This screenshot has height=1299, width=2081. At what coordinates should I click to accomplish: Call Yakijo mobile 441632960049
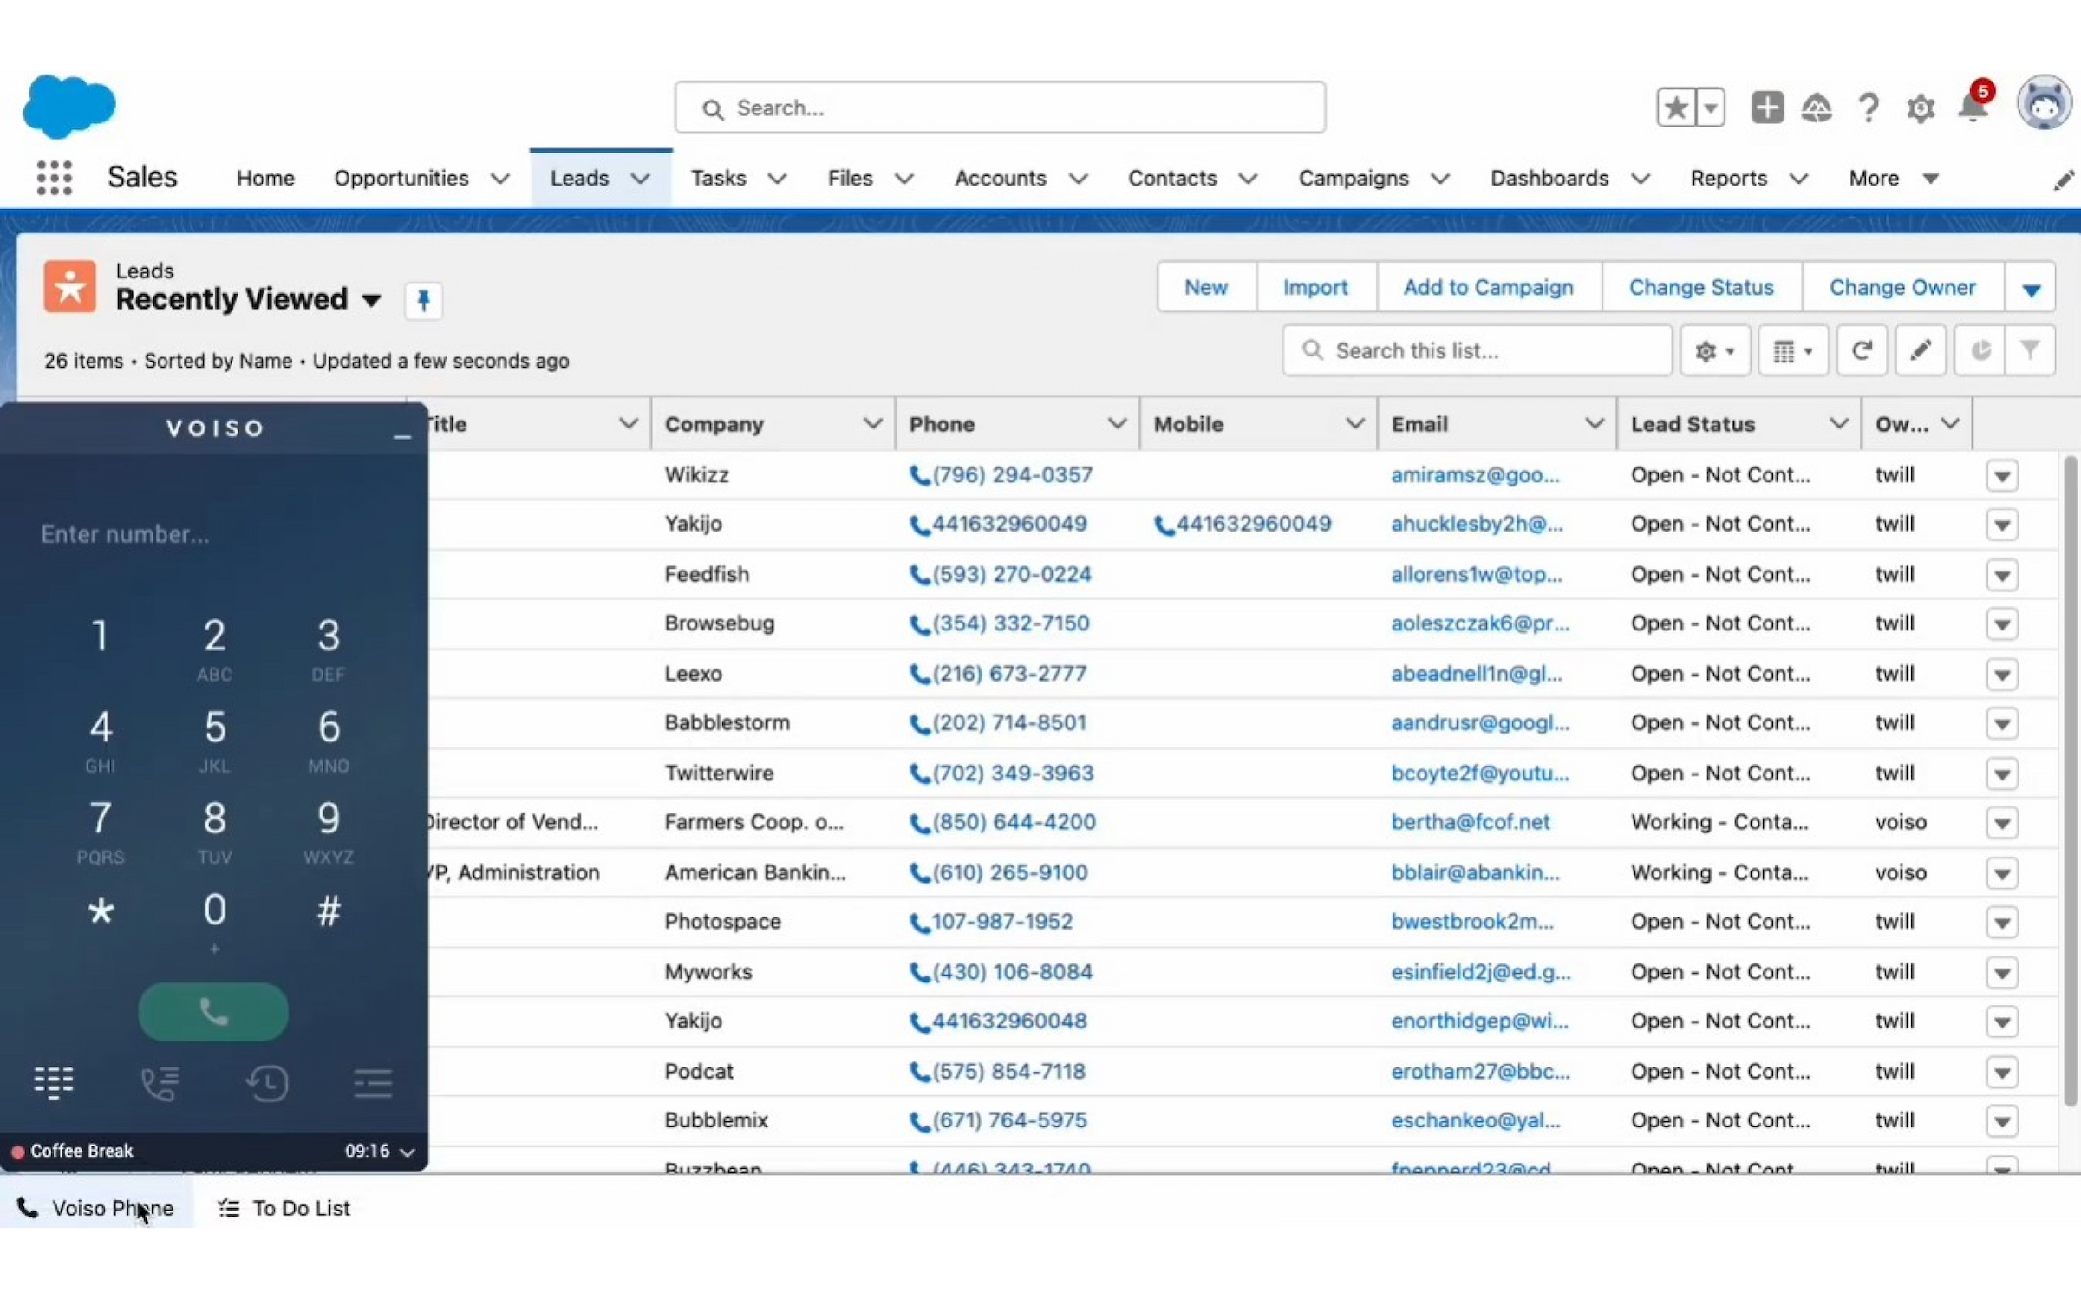pyautogui.click(x=1242, y=524)
